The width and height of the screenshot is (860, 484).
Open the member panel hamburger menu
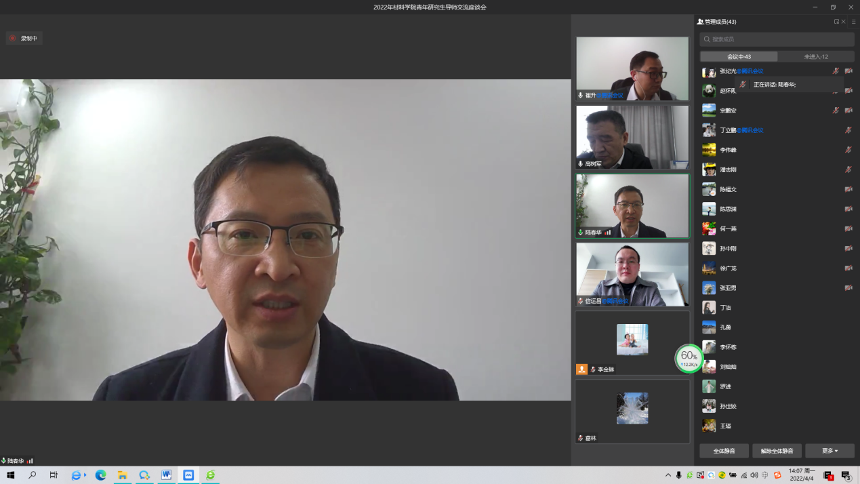(853, 22)
